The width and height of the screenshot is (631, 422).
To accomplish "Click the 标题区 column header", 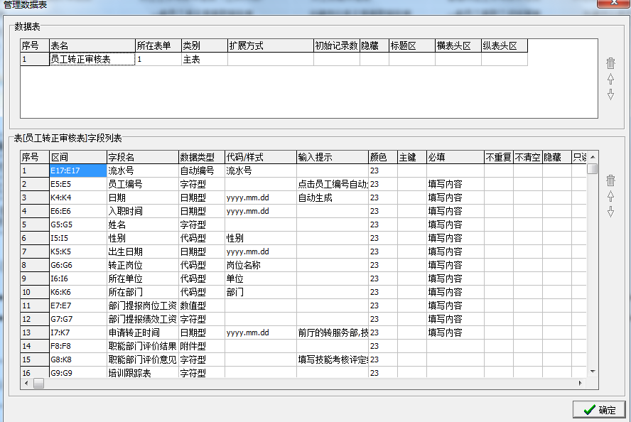I will click(412, 45).
